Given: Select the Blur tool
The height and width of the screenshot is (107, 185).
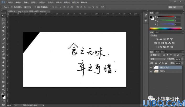Looking at the screenshot, I should pyautogui.click(x=3, y=62).
